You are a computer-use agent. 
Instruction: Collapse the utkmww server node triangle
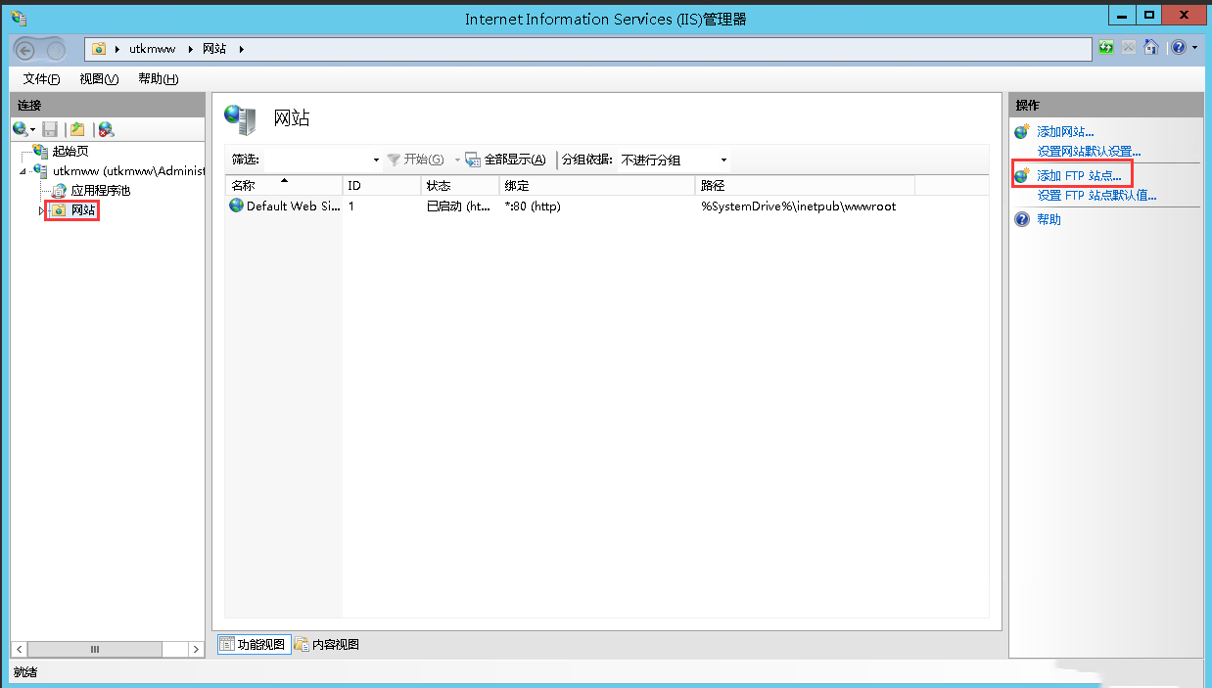click(24, 171)
